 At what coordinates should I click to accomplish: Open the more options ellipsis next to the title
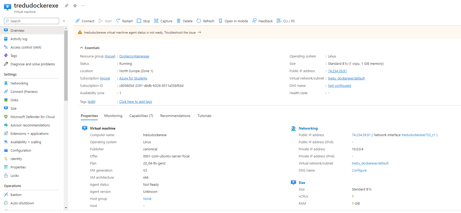tap(83, 6)
